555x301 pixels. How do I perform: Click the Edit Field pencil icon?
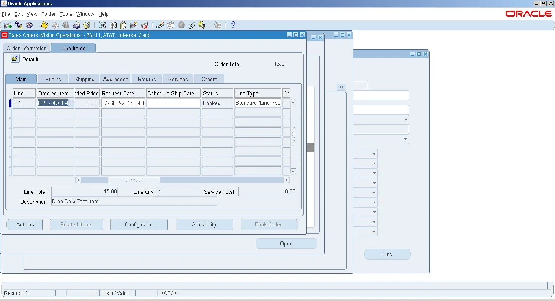pos(160,25)
